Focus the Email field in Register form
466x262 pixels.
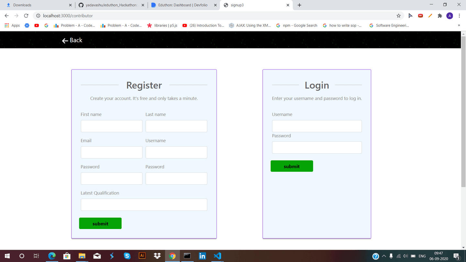point(112,152)
